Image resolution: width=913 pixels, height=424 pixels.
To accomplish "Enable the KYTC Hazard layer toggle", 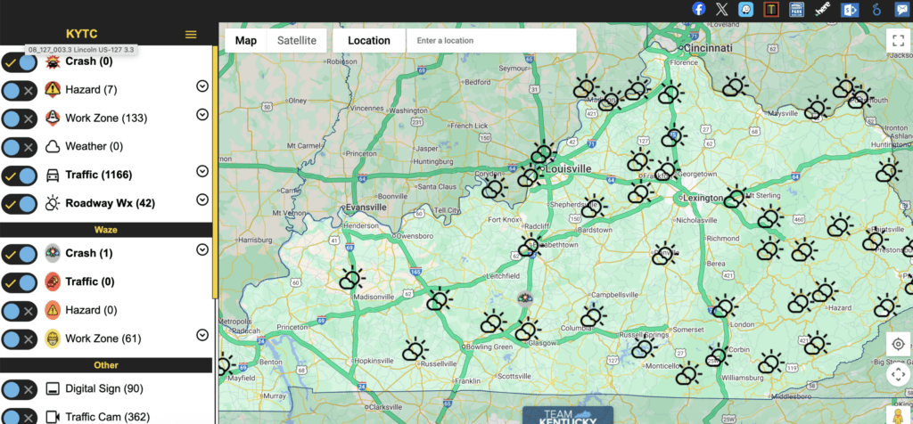I will click(20, 90).
